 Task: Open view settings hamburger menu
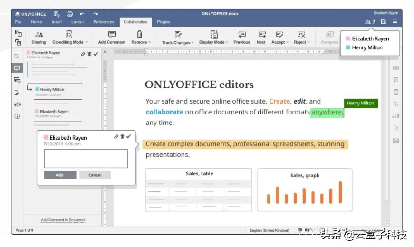pos(395,21)
